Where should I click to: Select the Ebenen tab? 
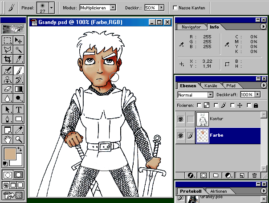coord(188,86)
